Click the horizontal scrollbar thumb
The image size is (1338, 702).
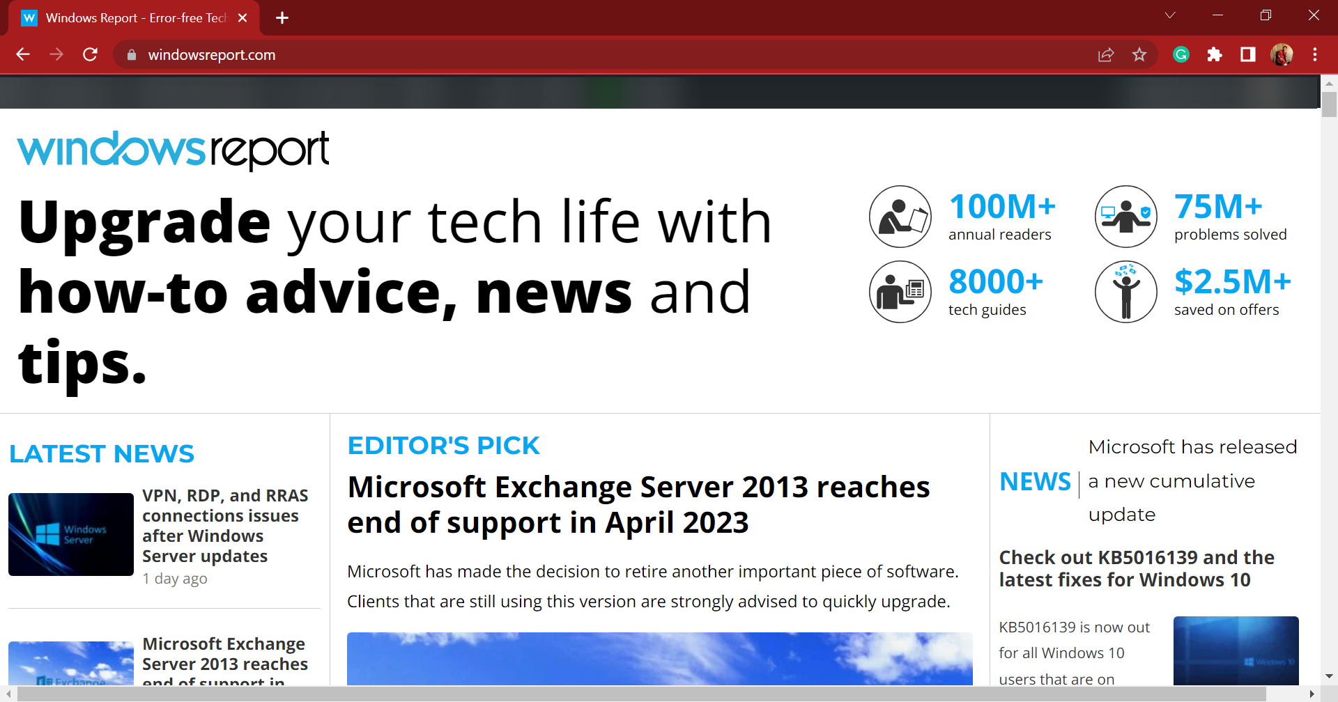point(641,694)
